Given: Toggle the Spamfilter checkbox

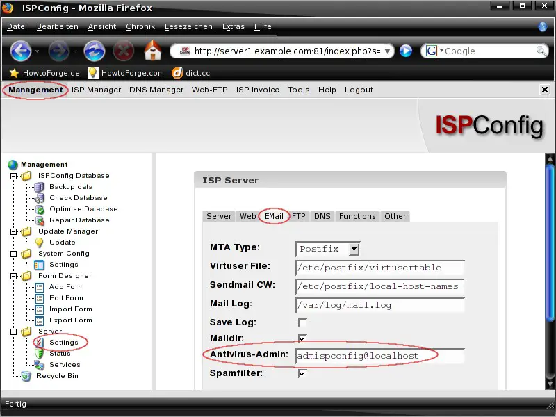Looking at the screenshot, I should pos(302,373).
